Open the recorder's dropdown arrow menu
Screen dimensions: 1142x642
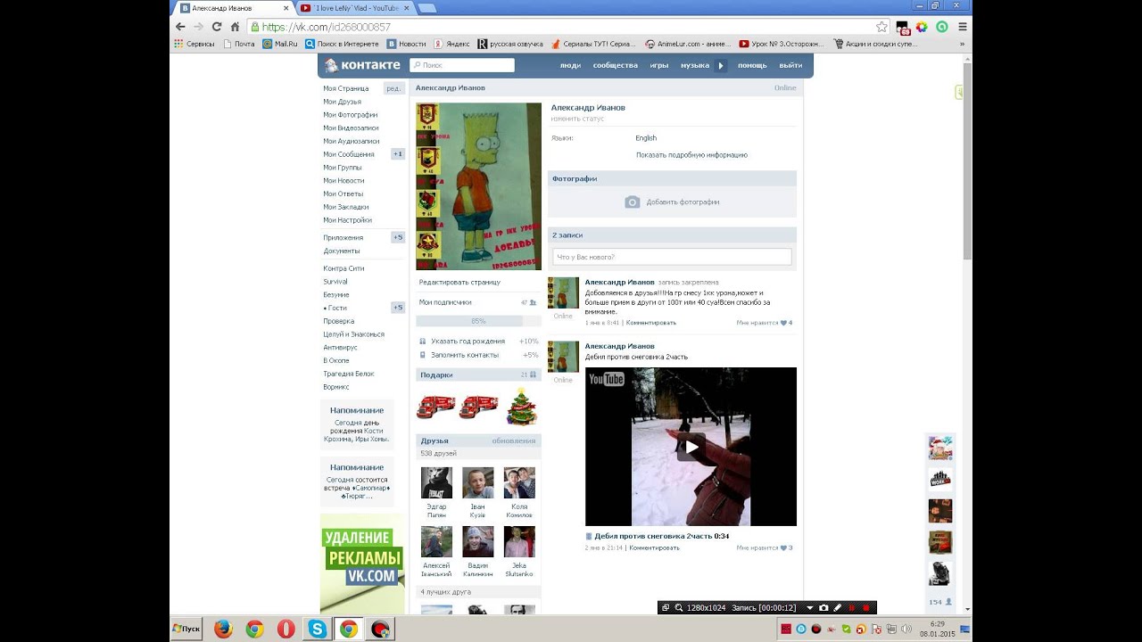pyautogui.click(x=809, y=607)
